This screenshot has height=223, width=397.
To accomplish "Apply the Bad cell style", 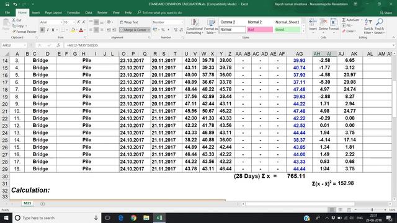I will click(x=260, y=30).
